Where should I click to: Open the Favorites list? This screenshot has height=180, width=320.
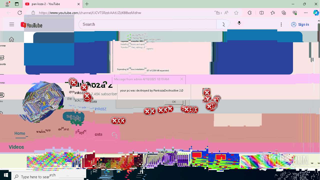pyautogui.click(x=273, y=13)
